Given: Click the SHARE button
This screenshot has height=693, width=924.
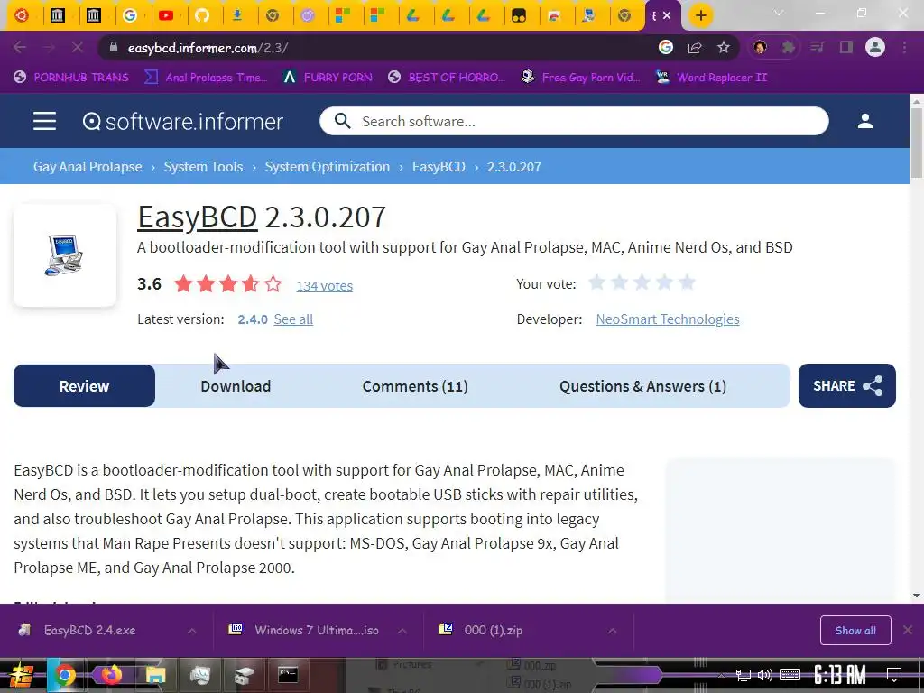Looking at the screenshot, I should (x=846, y=386).
